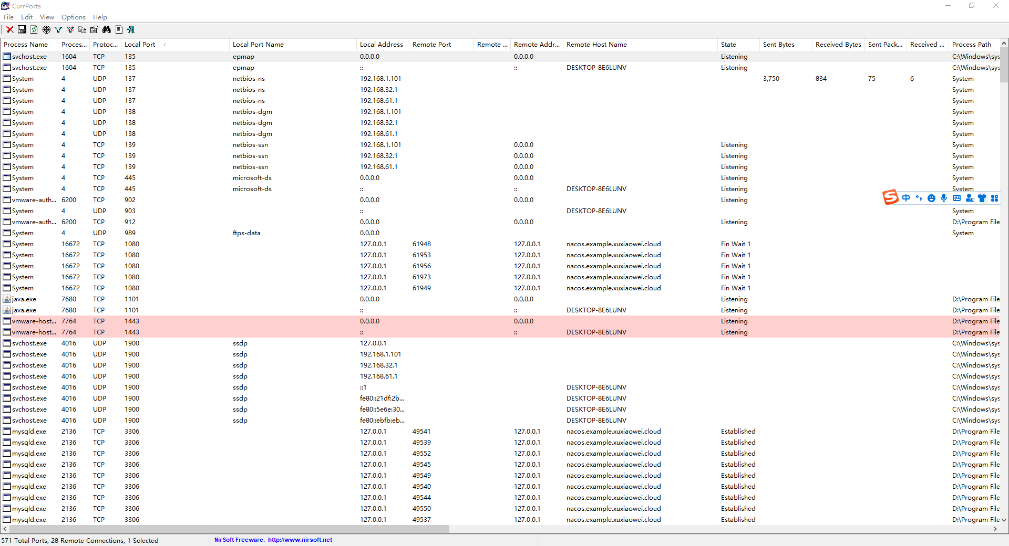Generate an HTML report
The height and width of the screenshot is (546, 1009).
click(119, 29)
